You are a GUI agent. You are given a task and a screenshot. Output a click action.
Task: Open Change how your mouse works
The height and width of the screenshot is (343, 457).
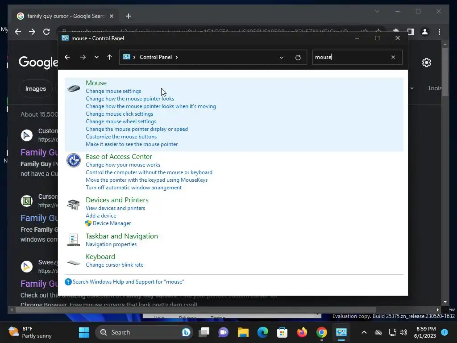point(123,165)
